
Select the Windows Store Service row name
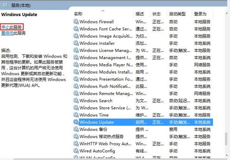[x=105, y=108]
